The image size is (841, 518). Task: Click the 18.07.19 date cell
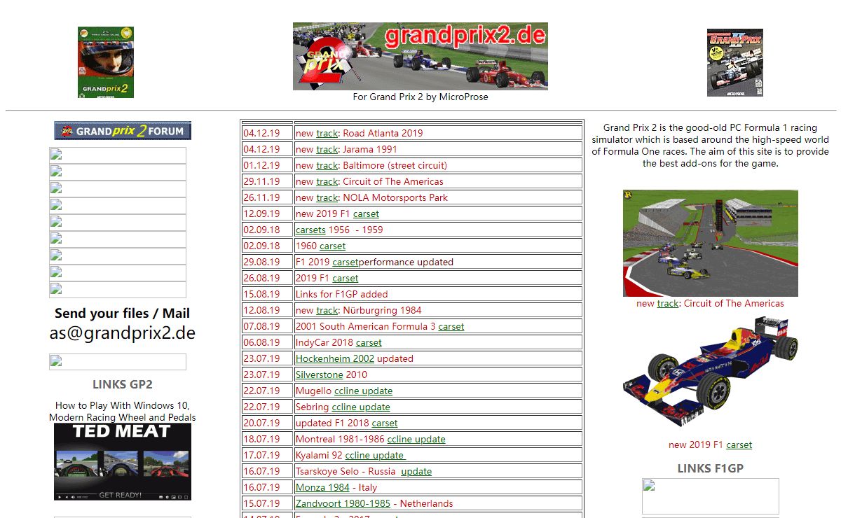coord(268,439)
